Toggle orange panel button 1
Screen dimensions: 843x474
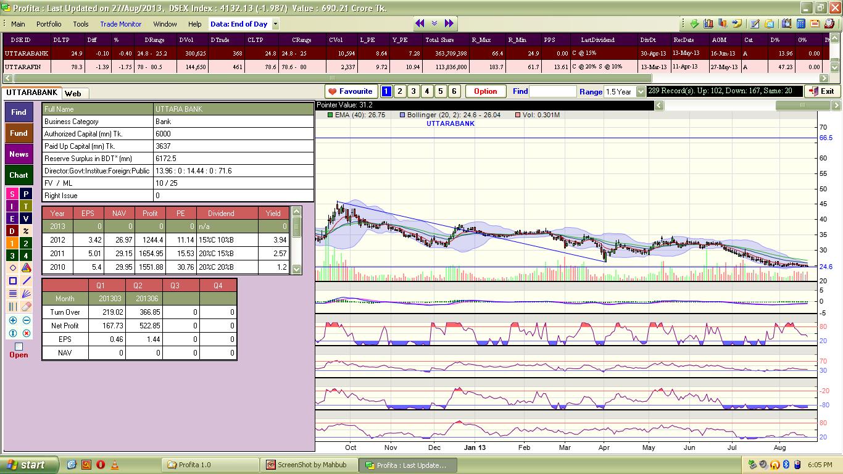(12, 243)
